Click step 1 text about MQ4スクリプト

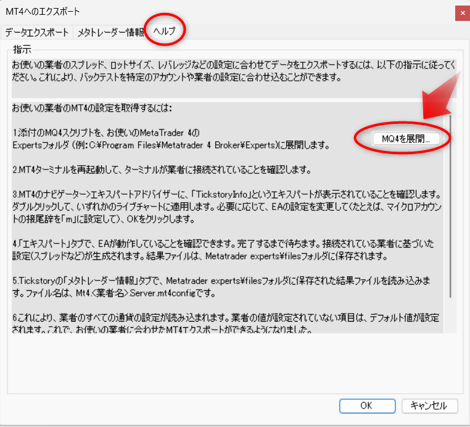(x=171, y=139)
